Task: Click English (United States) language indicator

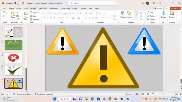Action: pos(25,94)
